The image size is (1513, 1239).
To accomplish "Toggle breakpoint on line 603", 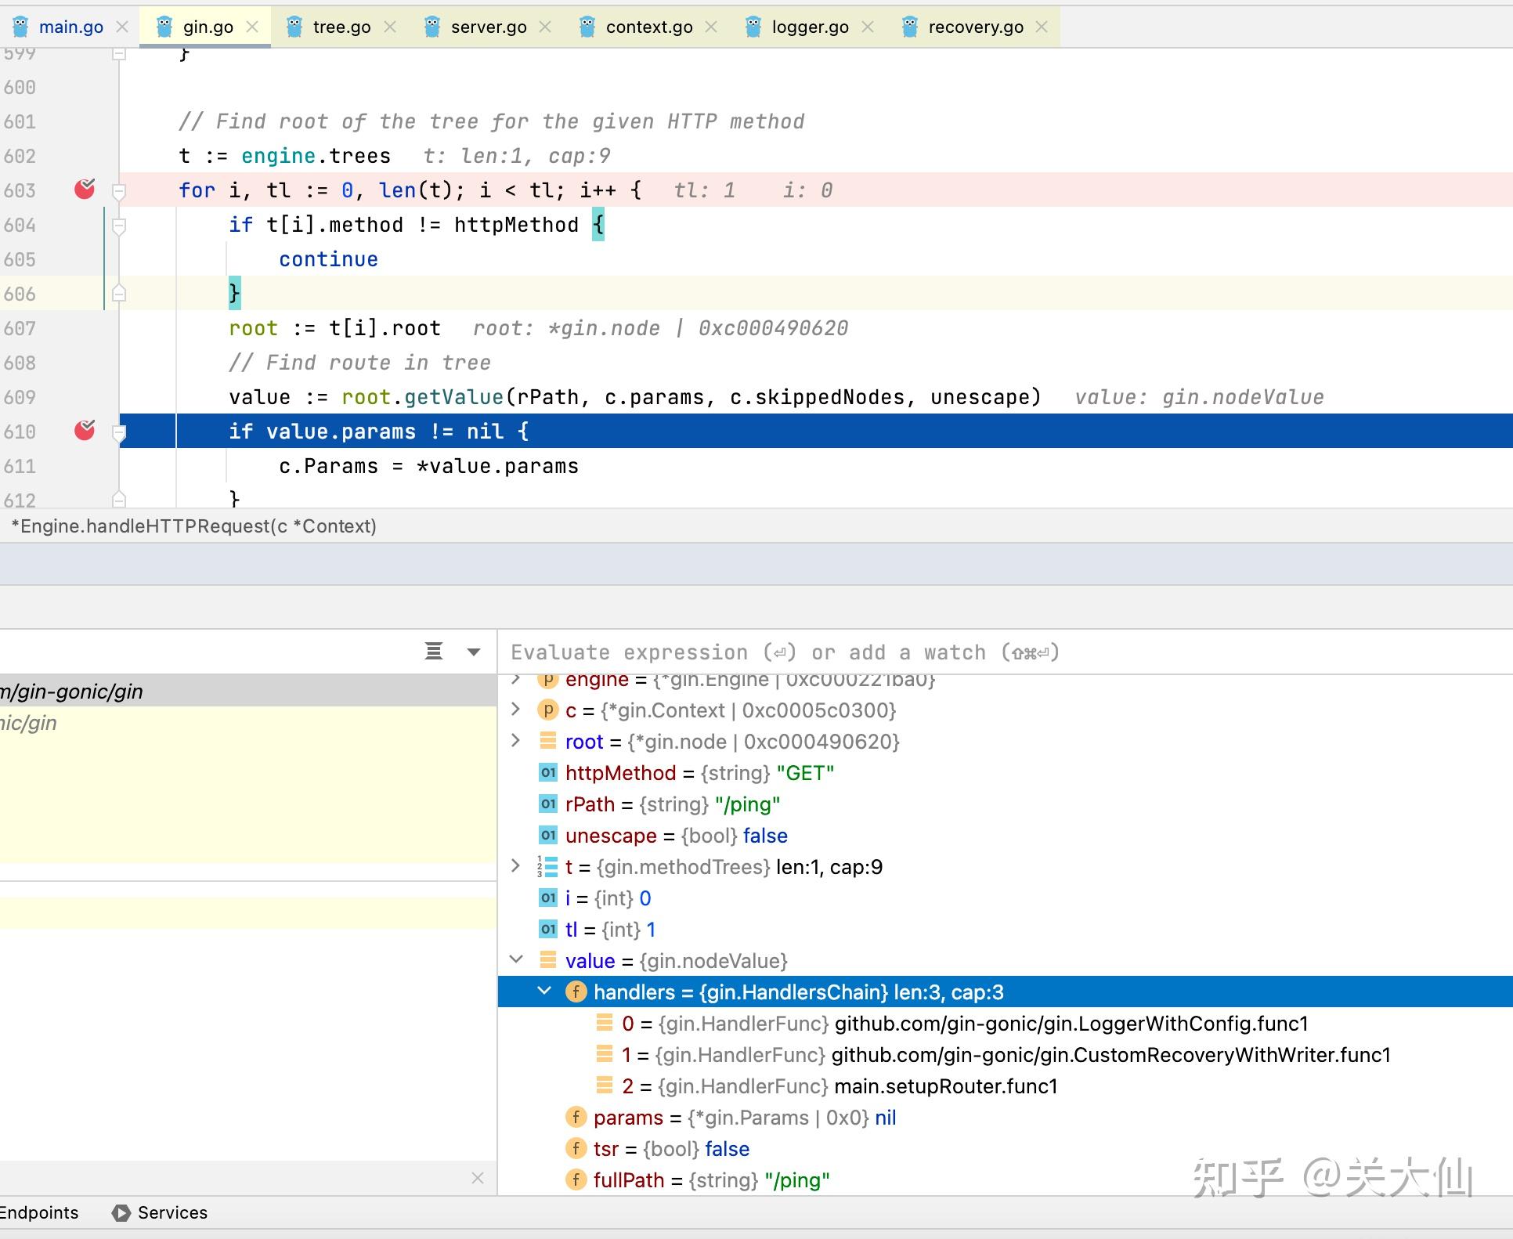I will (85, 190).
